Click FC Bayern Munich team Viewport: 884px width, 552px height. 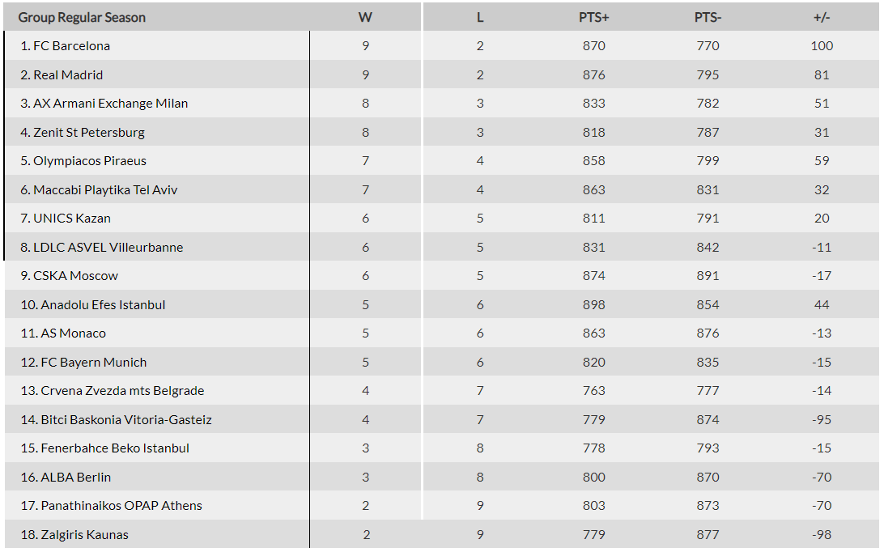[x=94, y=363]
